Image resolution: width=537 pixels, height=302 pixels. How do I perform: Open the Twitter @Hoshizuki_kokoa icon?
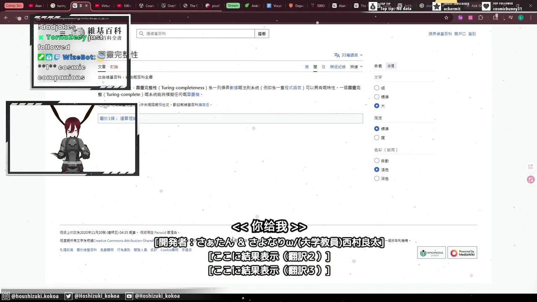click(x=68, y=296)
